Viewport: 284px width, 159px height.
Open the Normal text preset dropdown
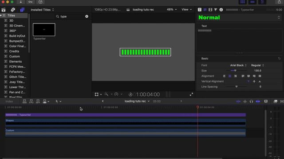pyautogui.click(x=239, y=18)
